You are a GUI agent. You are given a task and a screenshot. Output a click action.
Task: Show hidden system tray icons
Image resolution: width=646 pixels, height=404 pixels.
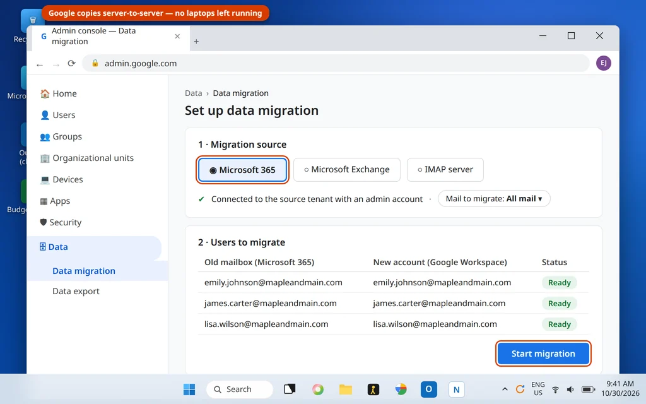505,389
